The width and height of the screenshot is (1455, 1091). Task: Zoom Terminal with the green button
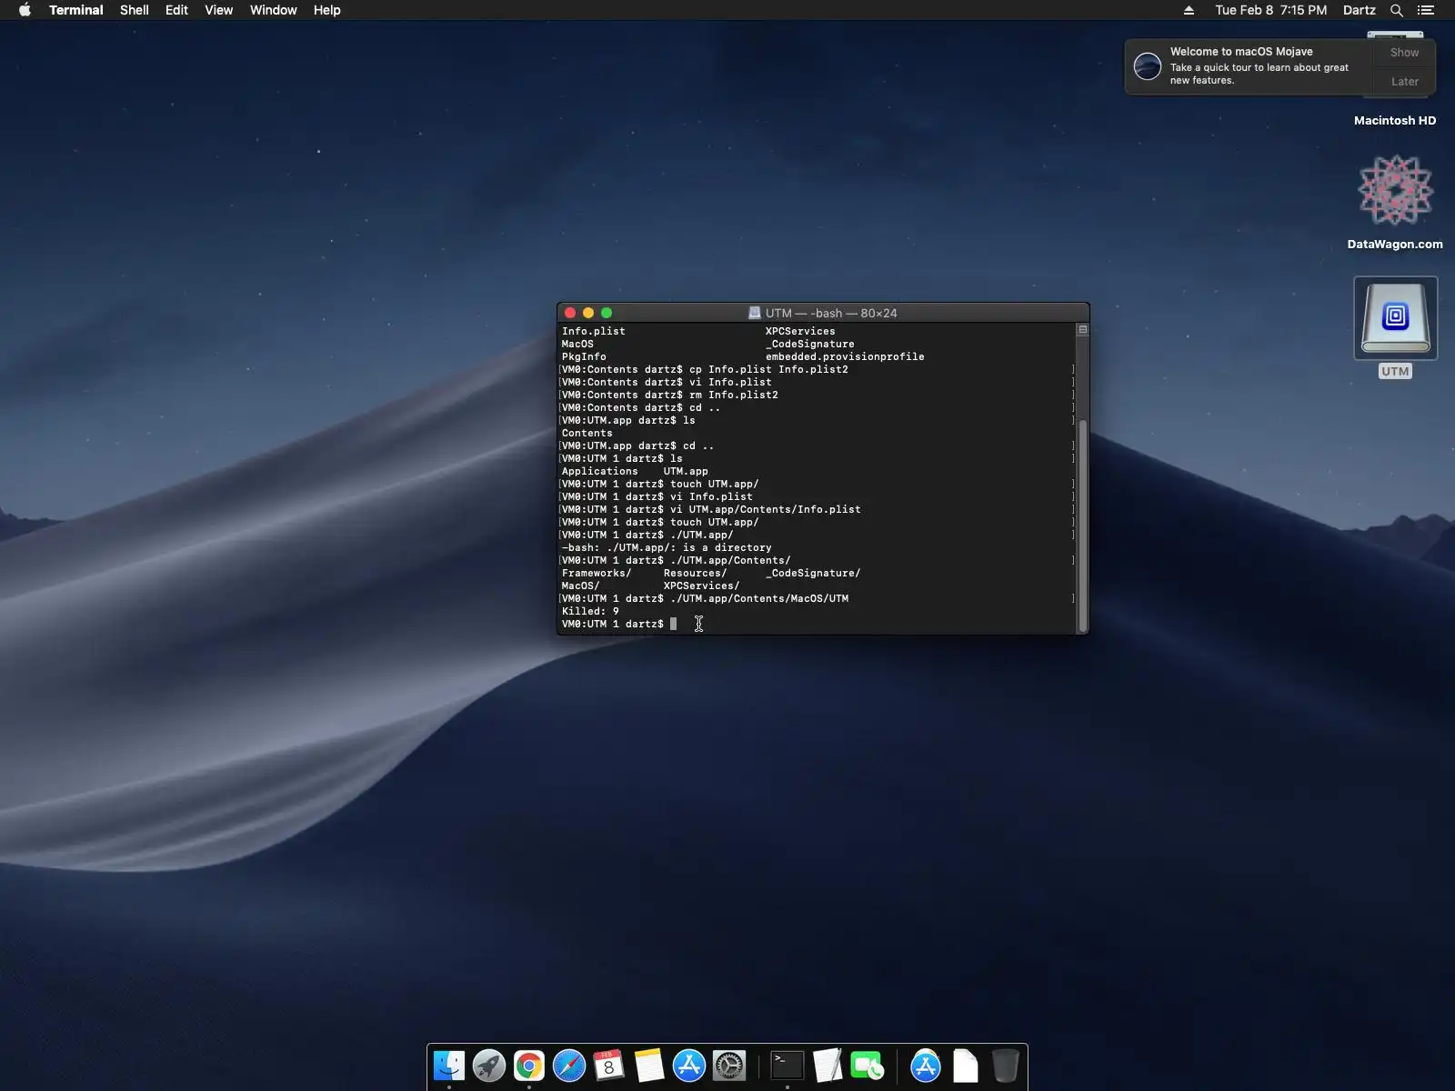pos(607,313)
